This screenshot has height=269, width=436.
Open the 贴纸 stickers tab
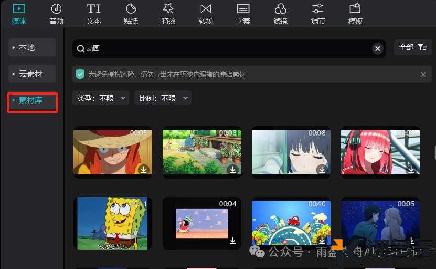131,14
